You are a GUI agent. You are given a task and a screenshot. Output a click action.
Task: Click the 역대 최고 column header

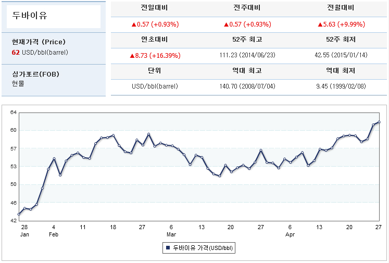pyautogui.click(x=247, y=70)
